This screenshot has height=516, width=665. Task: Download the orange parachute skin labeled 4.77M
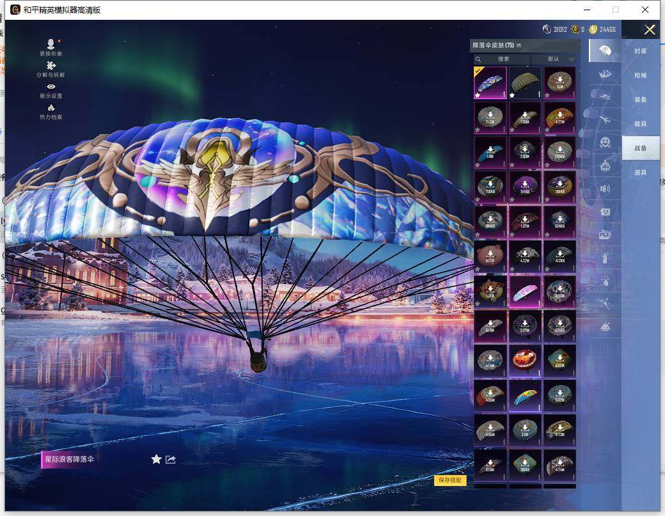(x=559, y=118)
